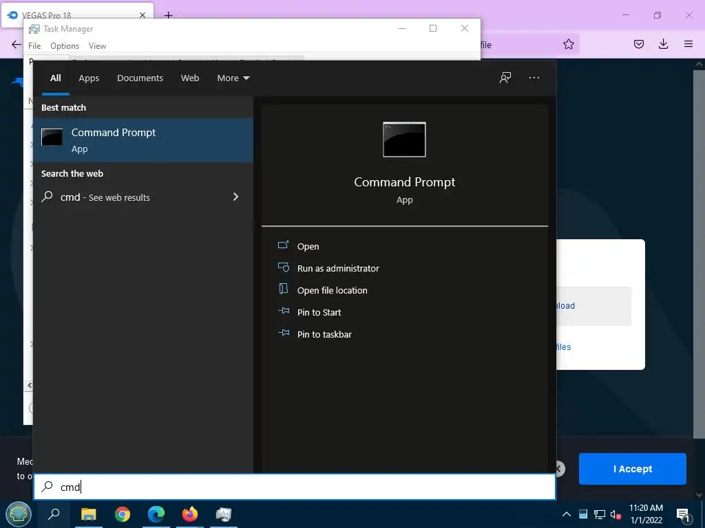The image size is (705, 528).
Task: Launch Google Chrome from taskbar
Action: point(123,514)
